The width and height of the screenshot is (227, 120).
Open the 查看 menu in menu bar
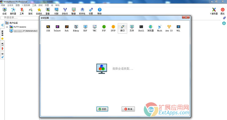click(x=17, y=5)
